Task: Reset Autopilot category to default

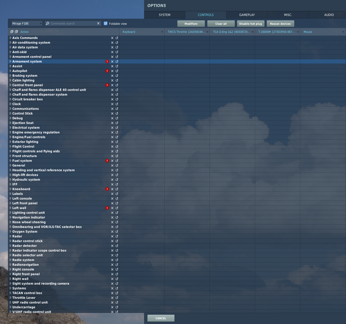Action: click(117, 71)
